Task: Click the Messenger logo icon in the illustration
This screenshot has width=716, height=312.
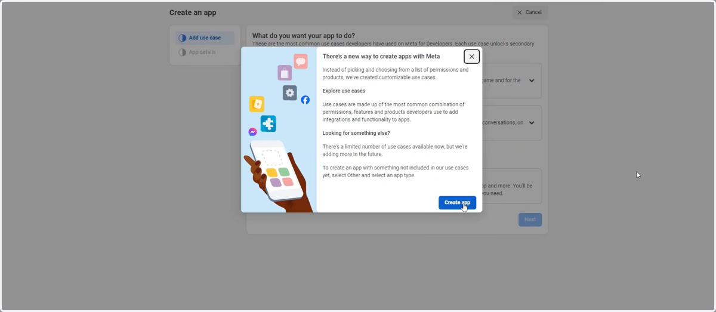Action: click(252, 132)
